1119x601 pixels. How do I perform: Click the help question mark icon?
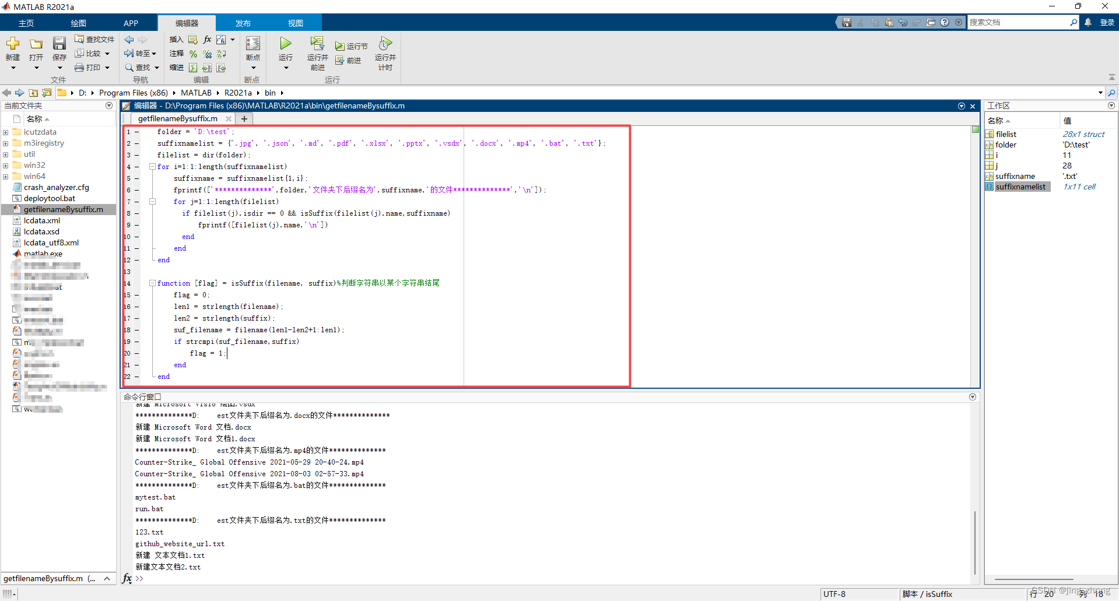click(x=945, y=22)
